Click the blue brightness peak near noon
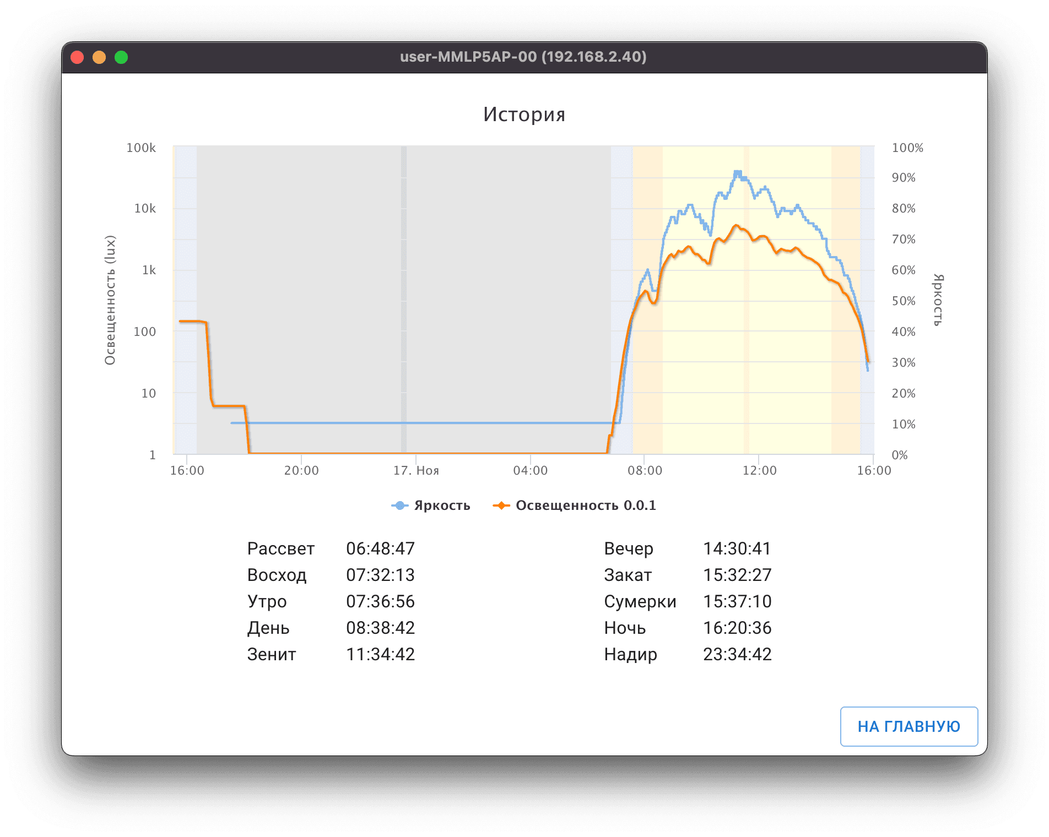 coord(738,173)
